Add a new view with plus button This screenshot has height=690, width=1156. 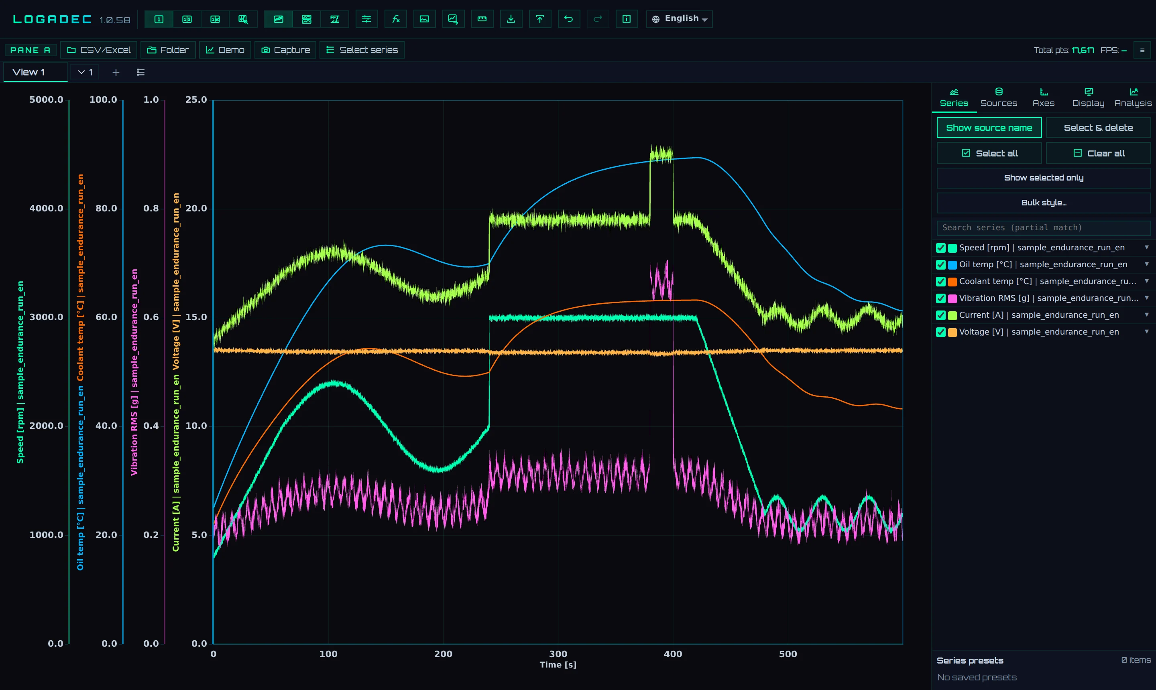[x=116, y=73]
